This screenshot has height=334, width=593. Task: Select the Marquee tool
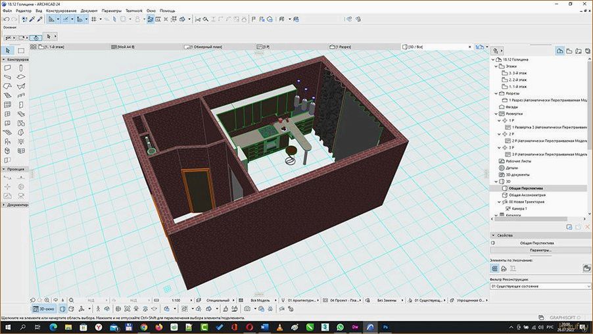21,51
